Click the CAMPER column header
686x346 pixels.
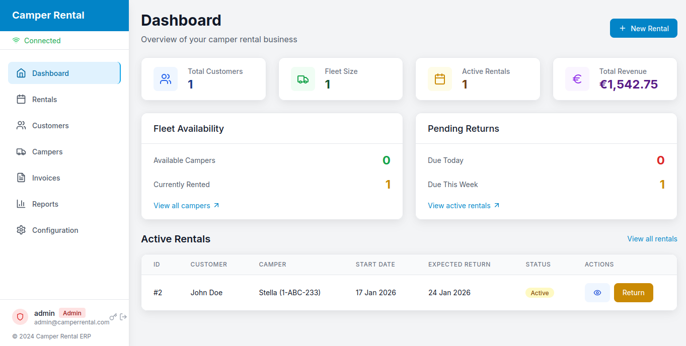[x=273, y=265]
